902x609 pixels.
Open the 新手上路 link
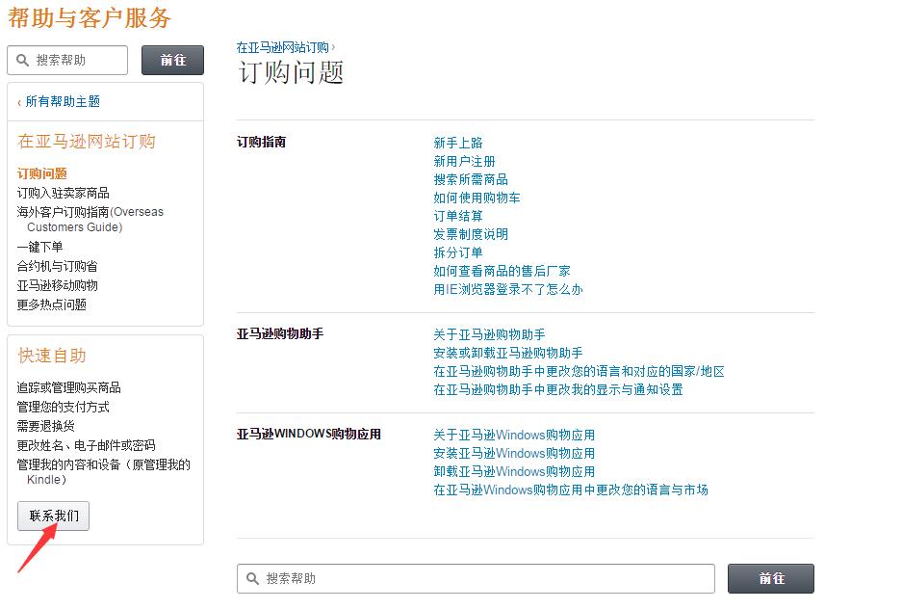click(x=458, y=143)
